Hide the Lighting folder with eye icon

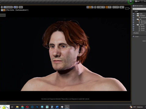pyautogui.click(x=134, y=25)
